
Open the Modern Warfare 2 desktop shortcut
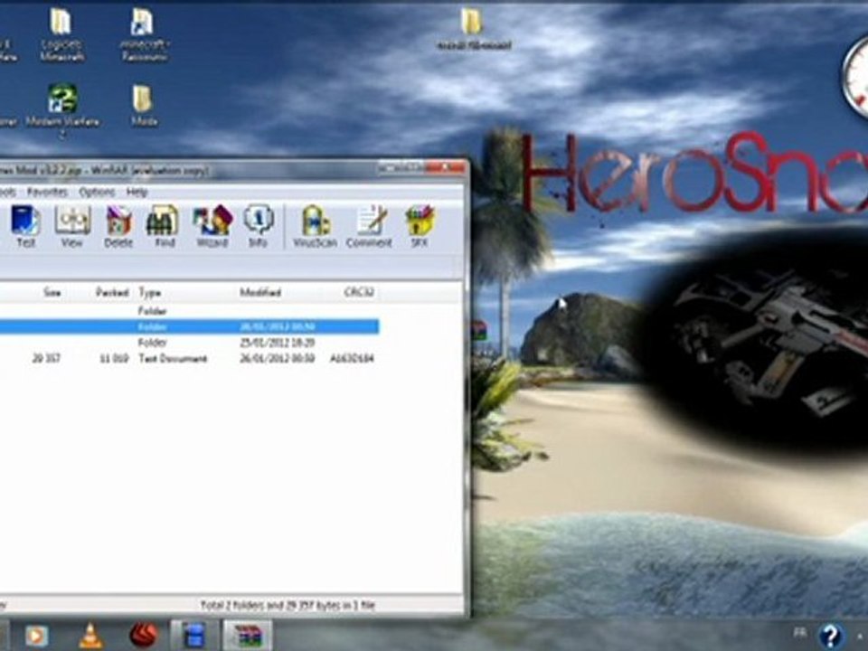point(62,110)
